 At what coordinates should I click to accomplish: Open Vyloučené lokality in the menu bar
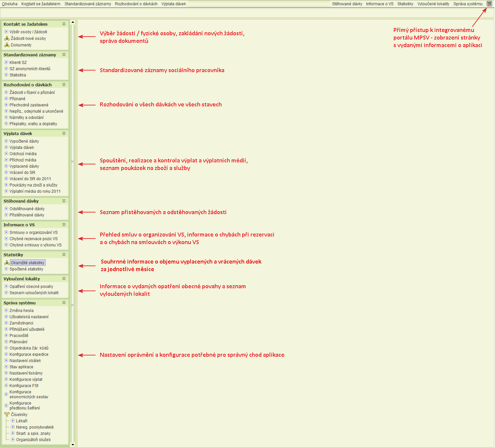(x=433, y=4)
